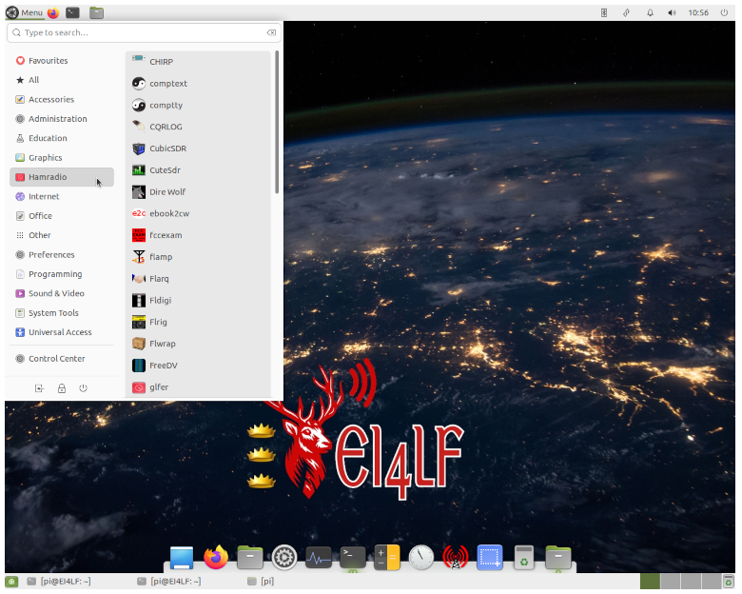742x594 pixels.
Task: Click the application list scrollbar
Action: point(277,124)
